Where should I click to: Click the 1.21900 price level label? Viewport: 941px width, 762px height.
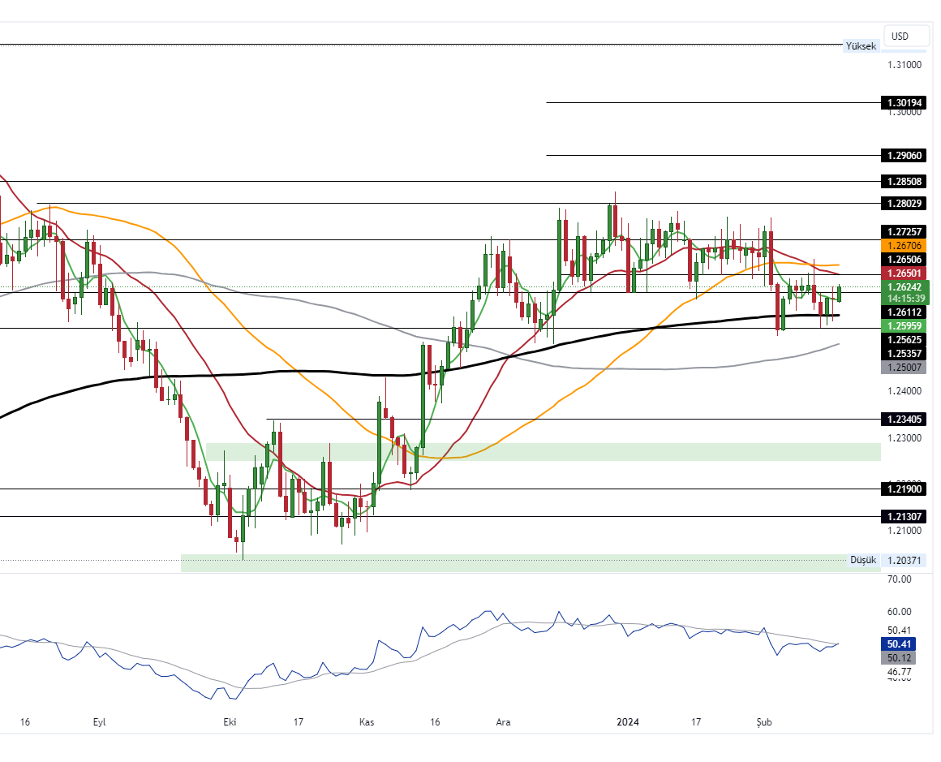pos(904,489)
